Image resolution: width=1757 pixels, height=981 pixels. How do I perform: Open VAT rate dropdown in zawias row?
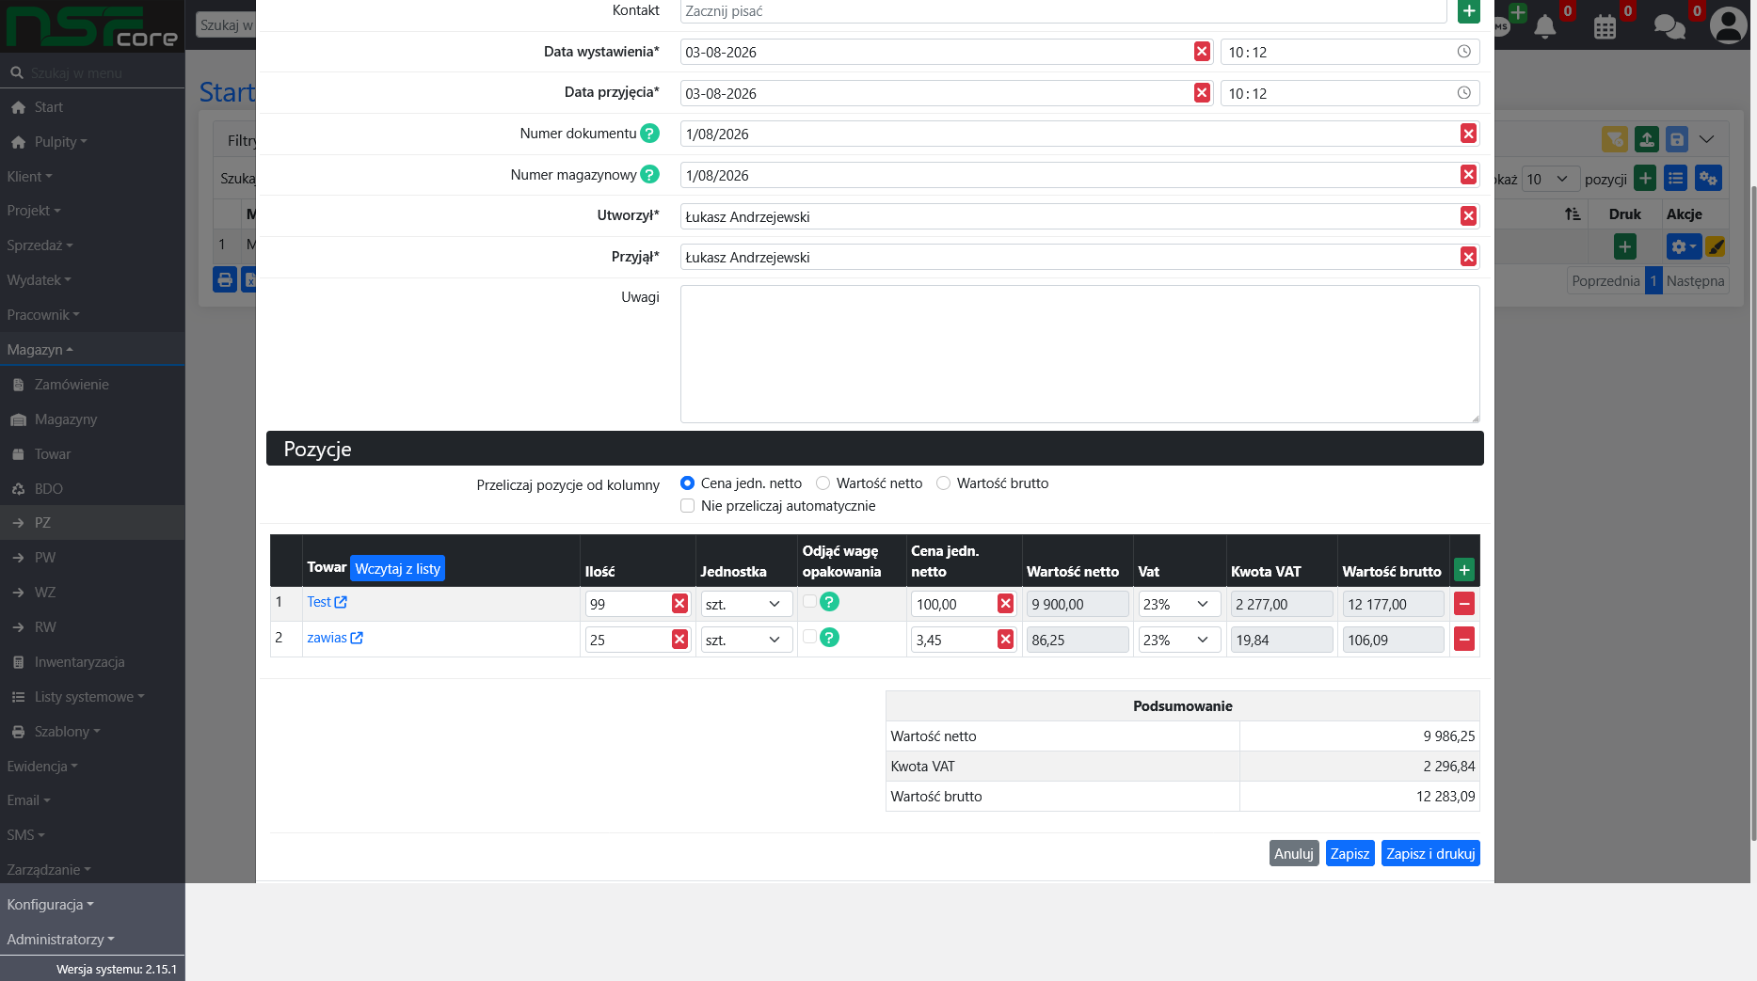(1179, 640)
